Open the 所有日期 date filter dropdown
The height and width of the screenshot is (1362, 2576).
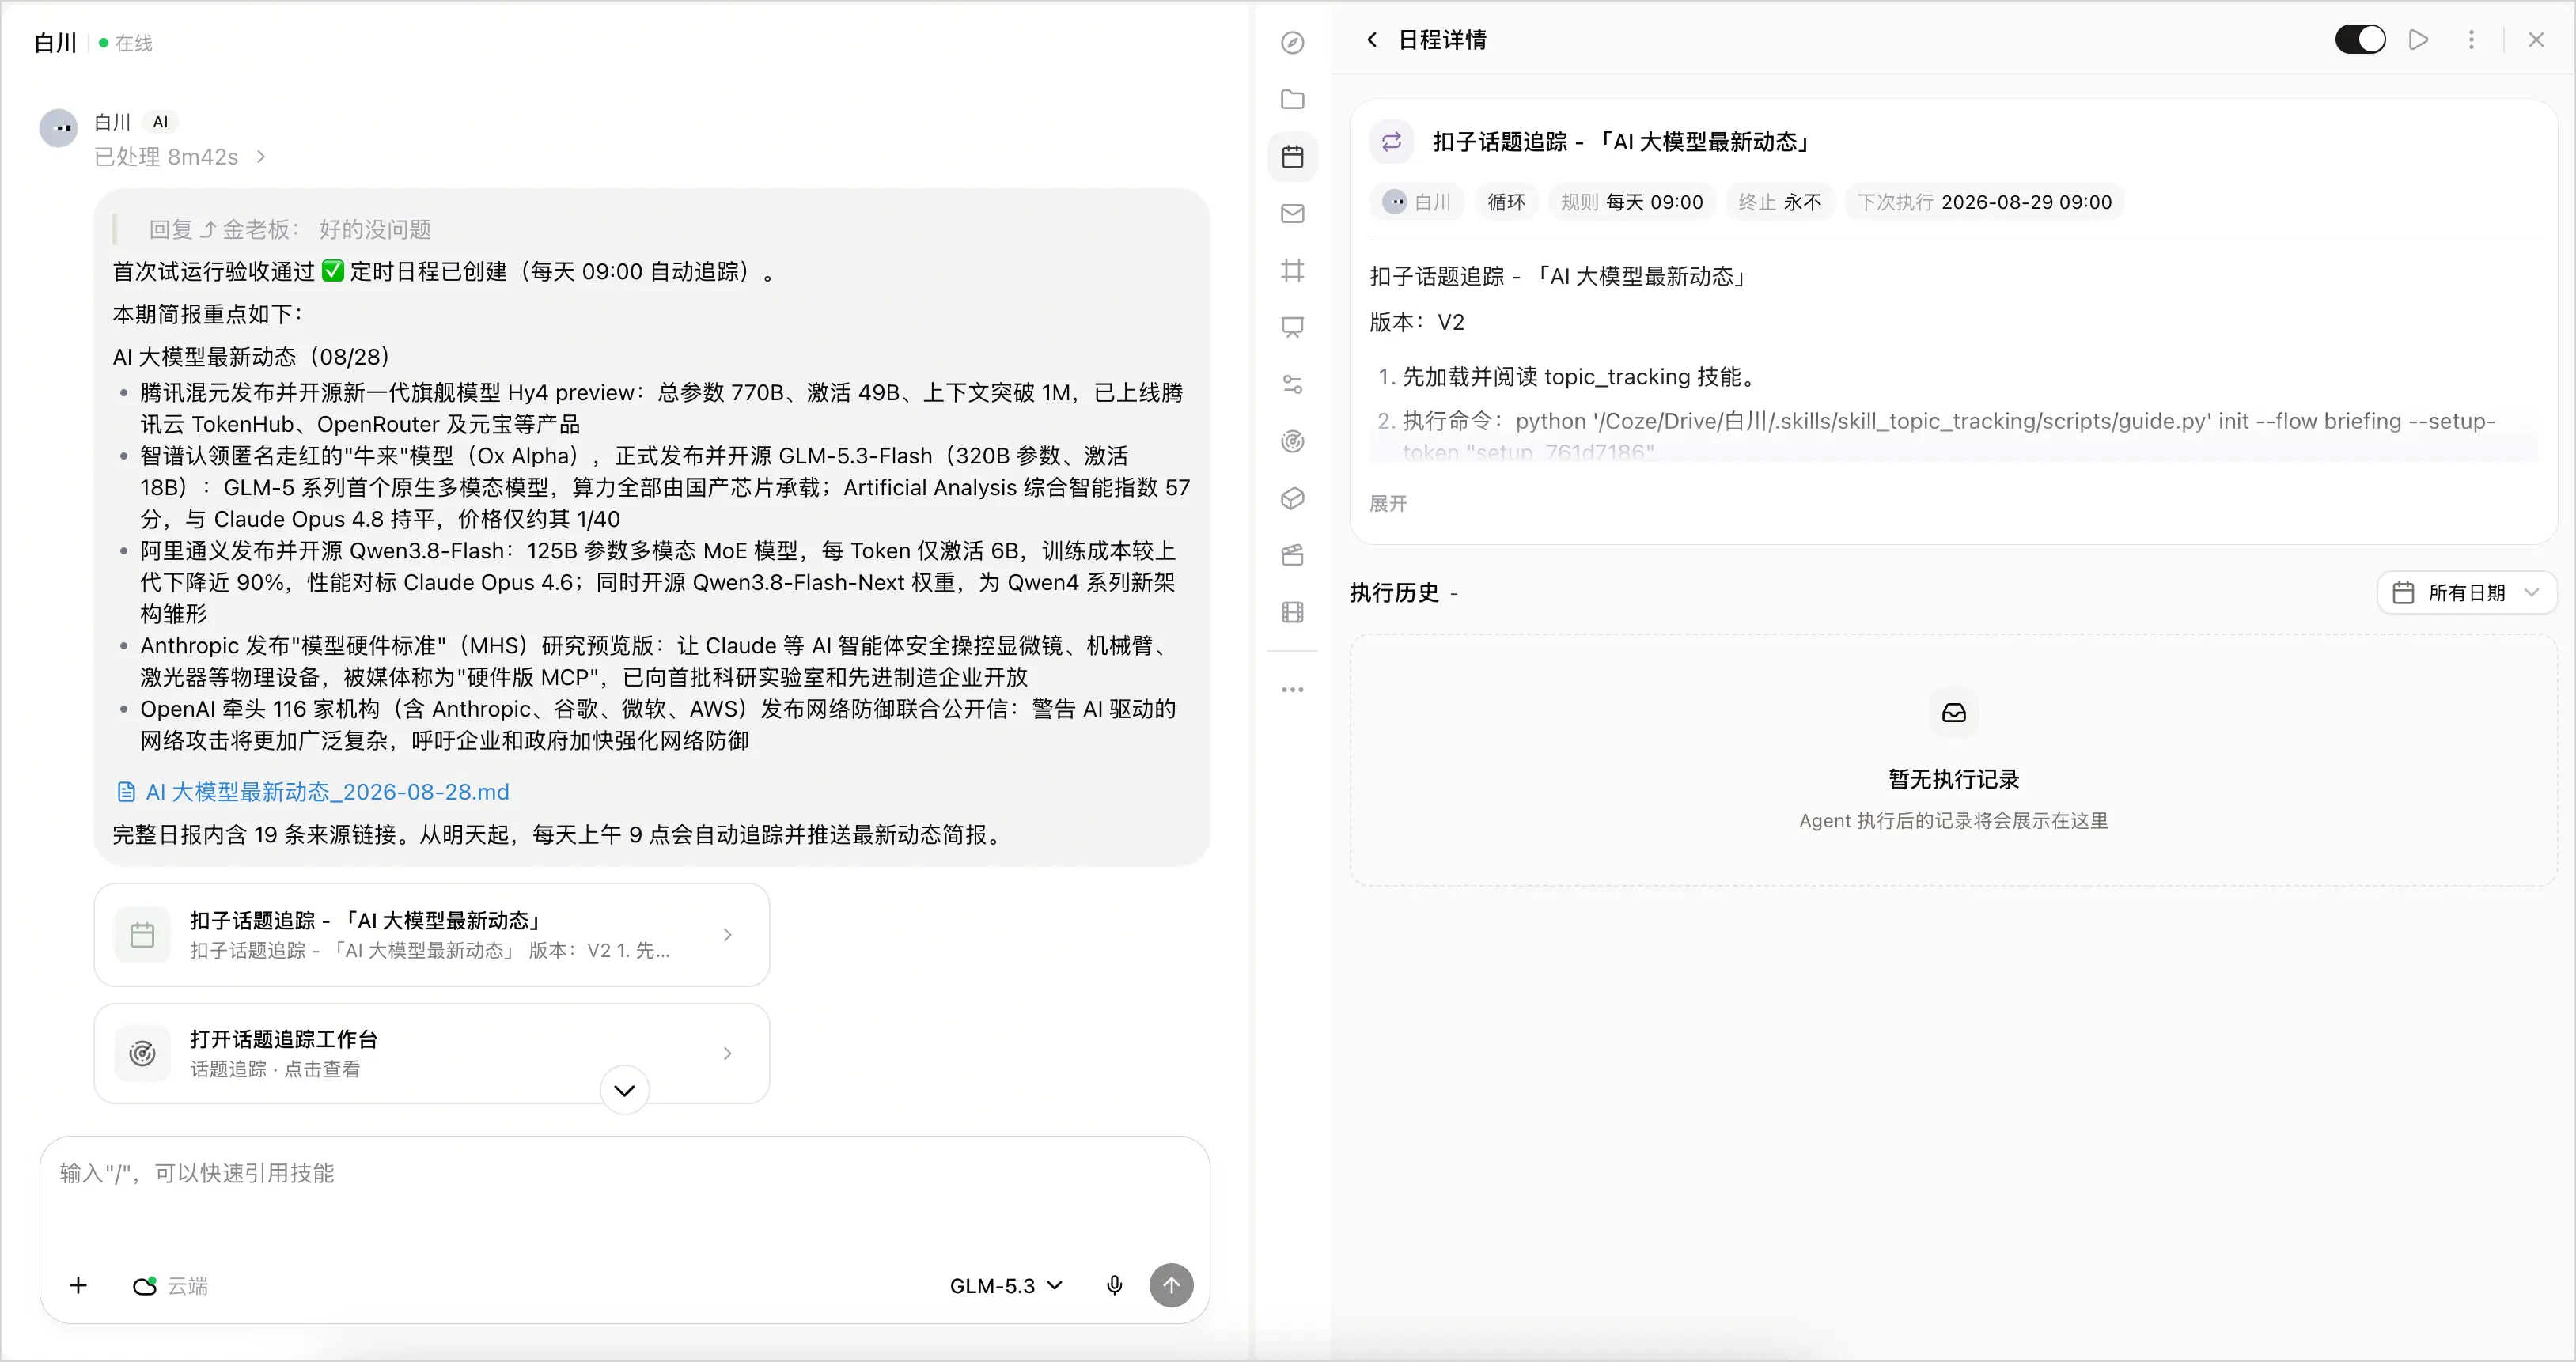(2466, 592)
